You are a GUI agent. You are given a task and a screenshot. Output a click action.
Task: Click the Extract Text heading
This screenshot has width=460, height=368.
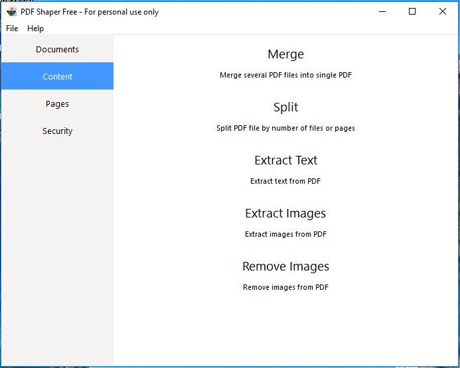pyautogui.click(x=285, y=160)
